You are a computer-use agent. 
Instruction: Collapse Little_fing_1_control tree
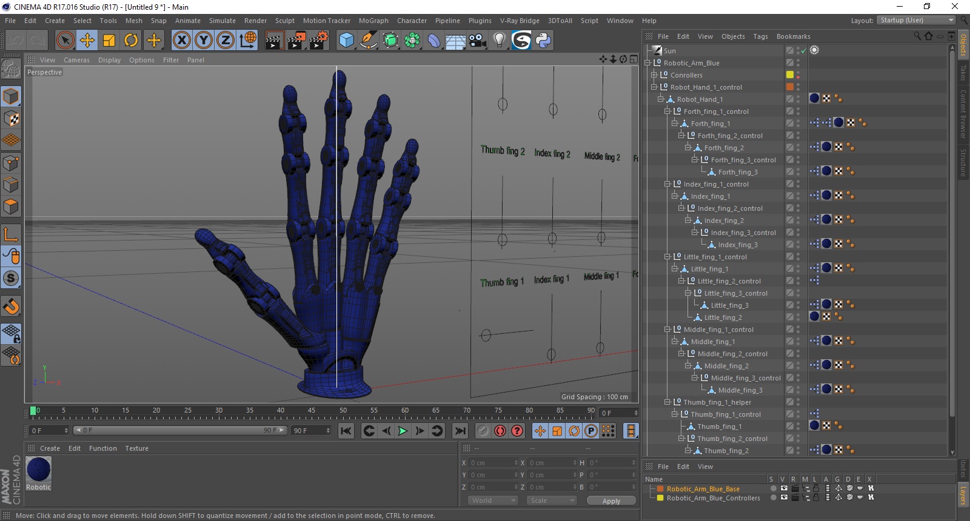[x=667, y=257]
